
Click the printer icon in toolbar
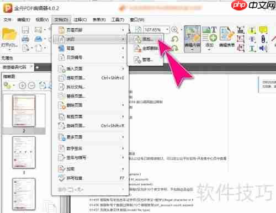click(x=25, y=39)
